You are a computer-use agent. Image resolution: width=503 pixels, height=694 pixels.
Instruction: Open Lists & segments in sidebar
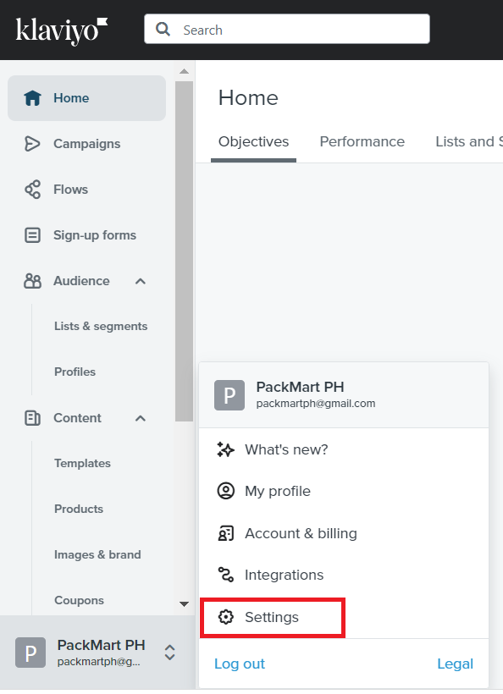tap(101, 326)
